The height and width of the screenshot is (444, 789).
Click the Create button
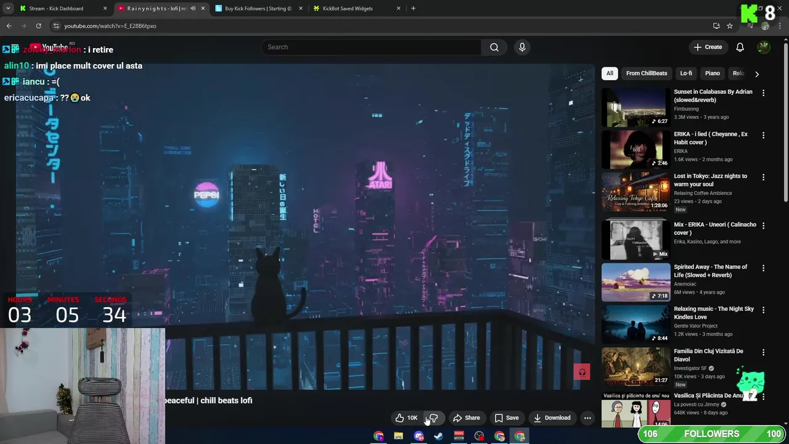coord(708,47)
